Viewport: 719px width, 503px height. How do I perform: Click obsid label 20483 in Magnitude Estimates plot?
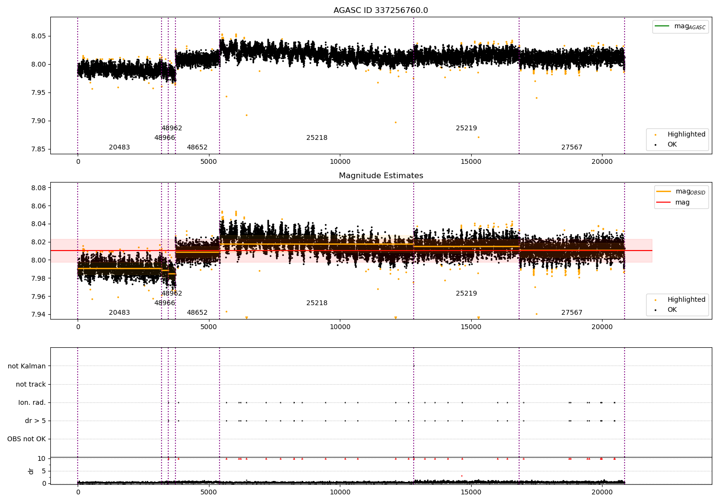(x=119, y=313)
